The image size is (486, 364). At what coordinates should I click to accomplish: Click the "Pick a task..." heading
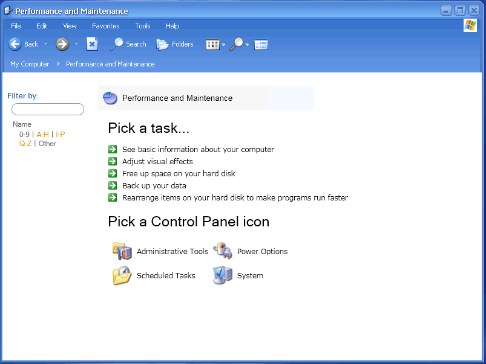pos(148,128)
